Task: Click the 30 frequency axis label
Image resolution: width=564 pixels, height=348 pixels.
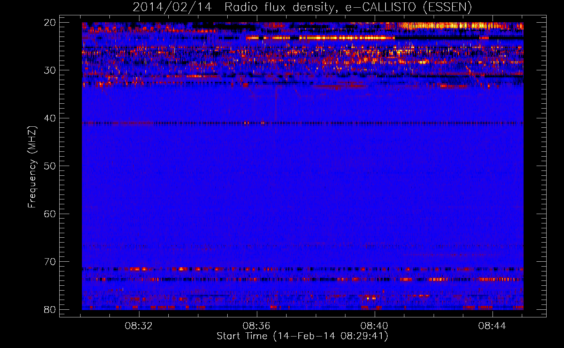Action: (x=50, y=70)
